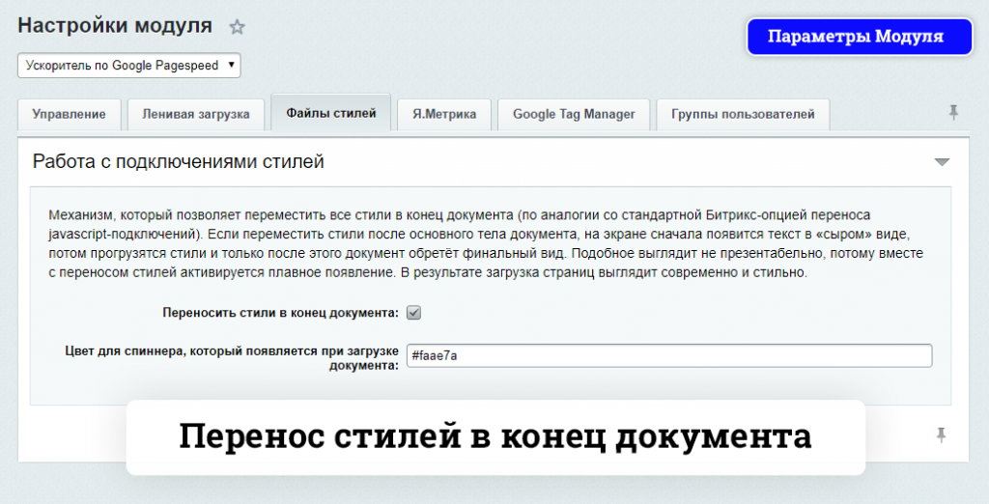
Task: Click the spinner color field containing #faae7a
Action: (x=668, y=355)
